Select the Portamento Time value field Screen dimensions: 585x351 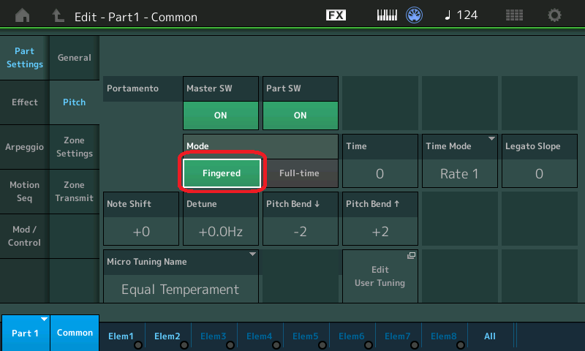380,173
